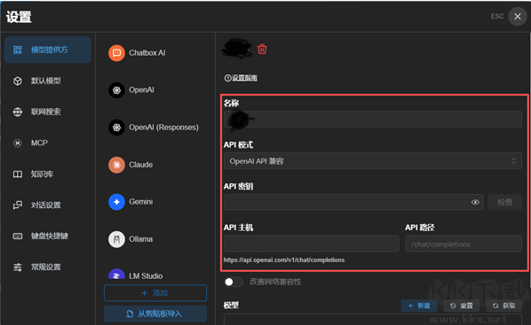Select the OpenAI (Responses) provider name
The image size is (531, 325).
tap(163, 128)
